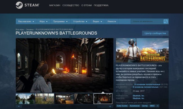183x109 pixels.
Task: Select the dark church interior thumbnail
Action: pyautogui.click(x=84, y=99)
